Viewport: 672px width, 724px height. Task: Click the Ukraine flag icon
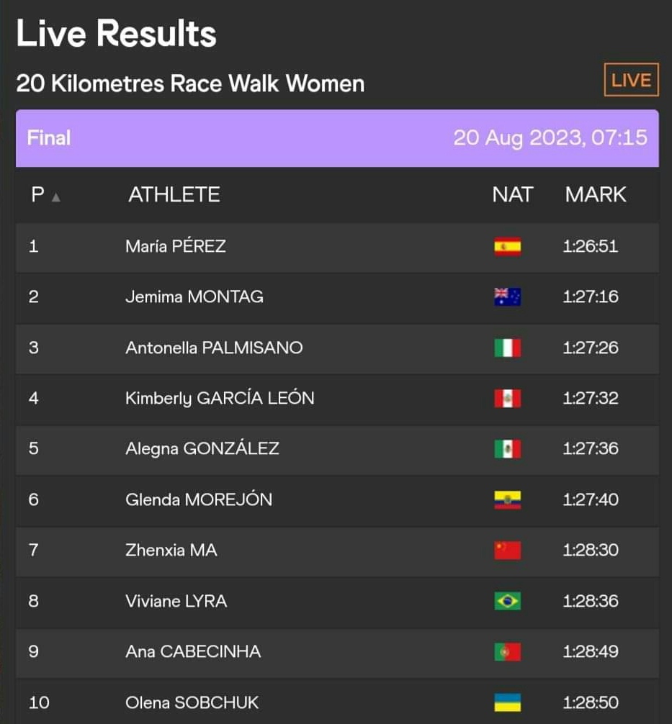(507, 702)
